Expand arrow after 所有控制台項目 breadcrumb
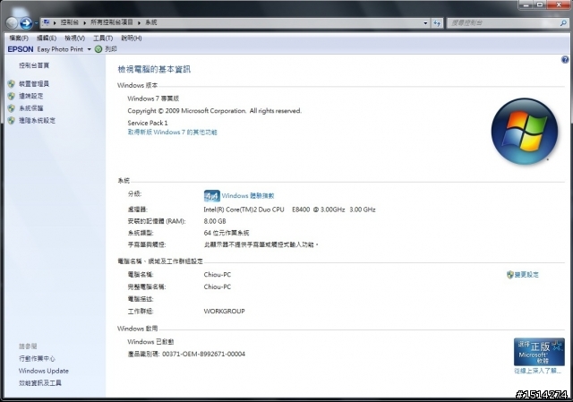Screen dimensions: 573x402 click(140, 22)
